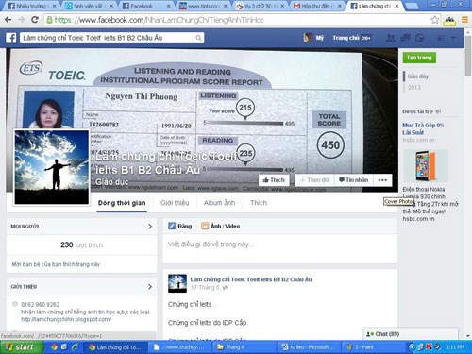Expand the Giới thiệu section arrow
The height and width of the screenshot is (354, 472).
150,287
